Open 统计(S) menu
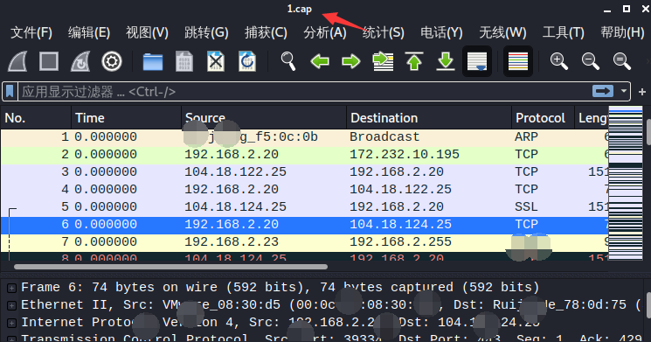Screen dimensions: 651x342 [384, 32]
